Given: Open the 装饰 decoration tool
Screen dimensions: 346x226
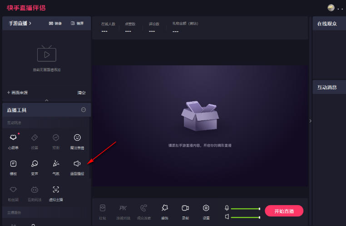Looking at the screenshot, I should tap(164, 208).
